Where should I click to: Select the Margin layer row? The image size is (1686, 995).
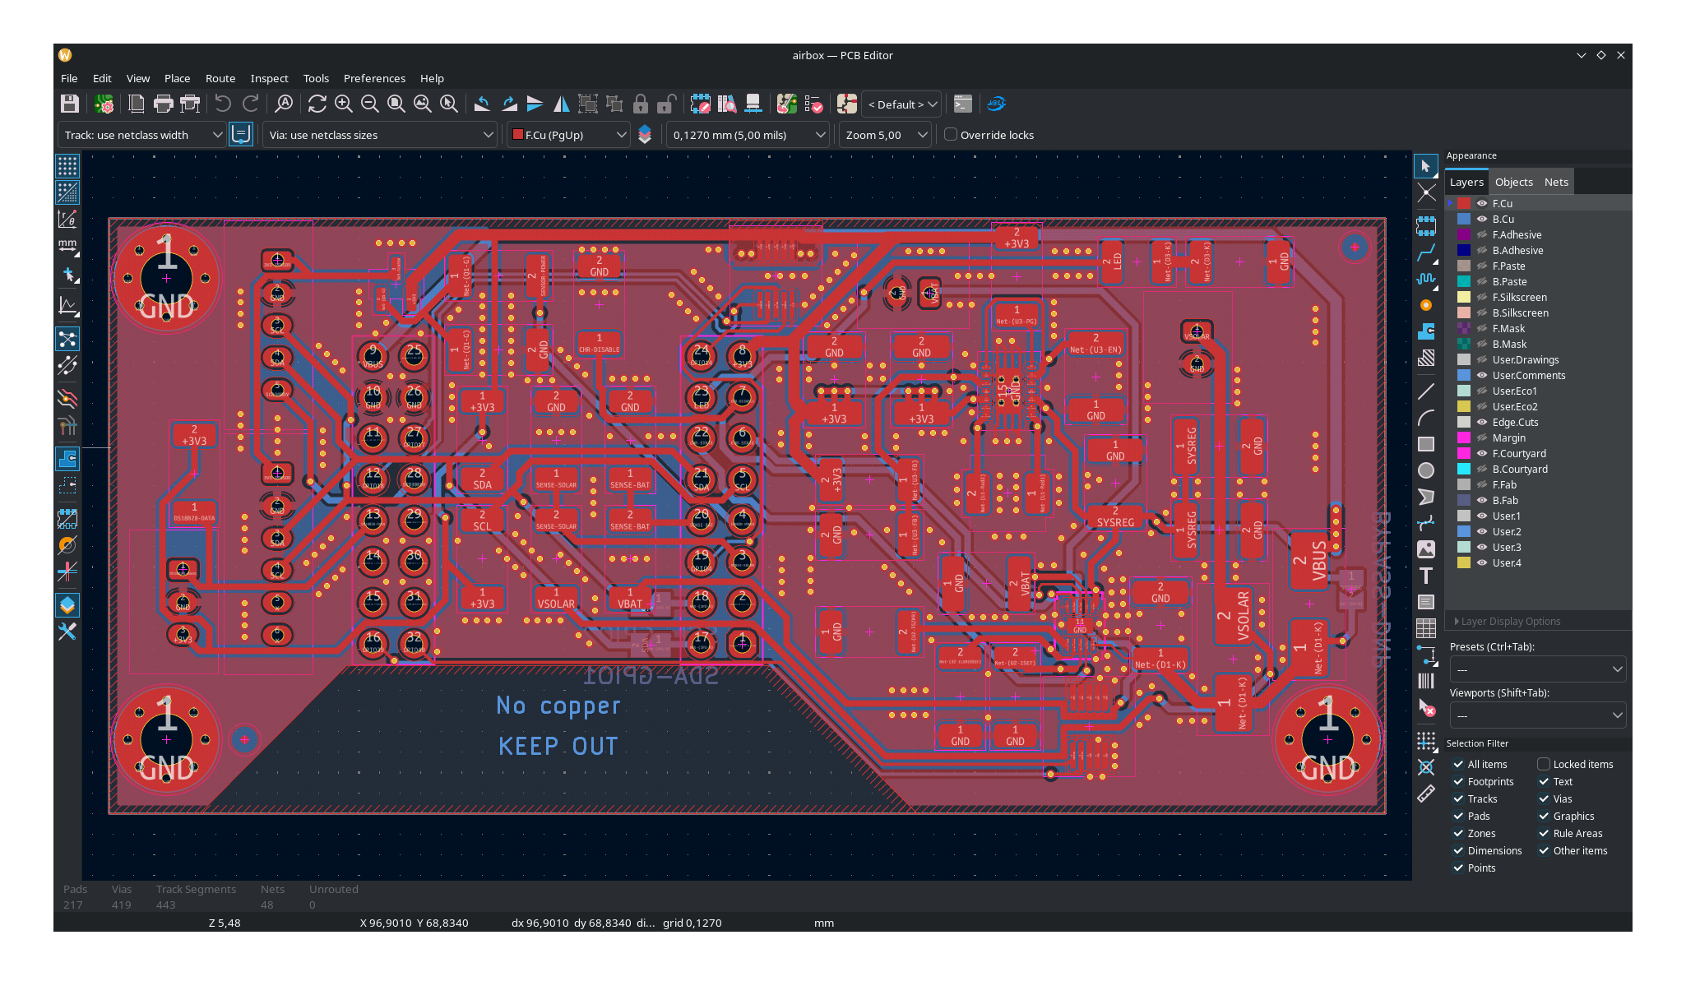point(1538,437)
